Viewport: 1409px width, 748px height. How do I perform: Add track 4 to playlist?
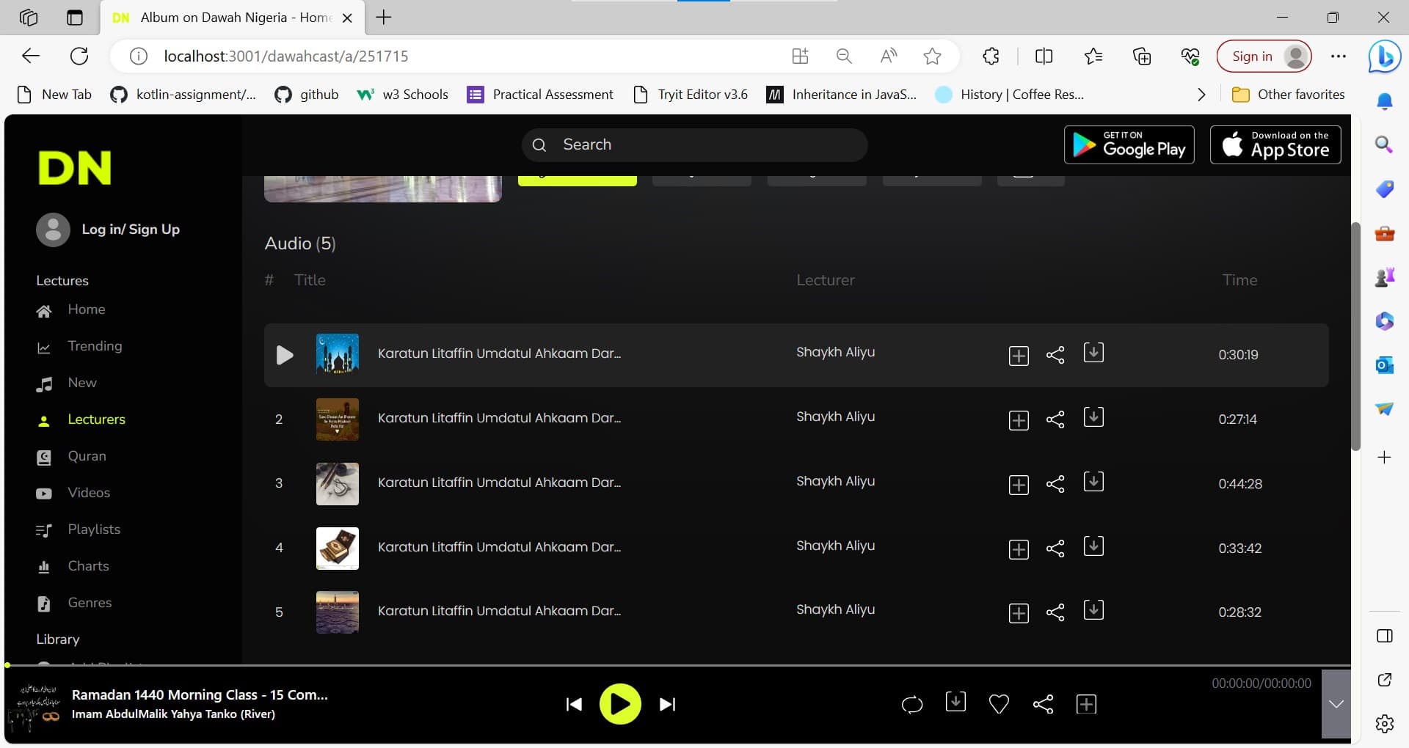tap(1019, 549)
